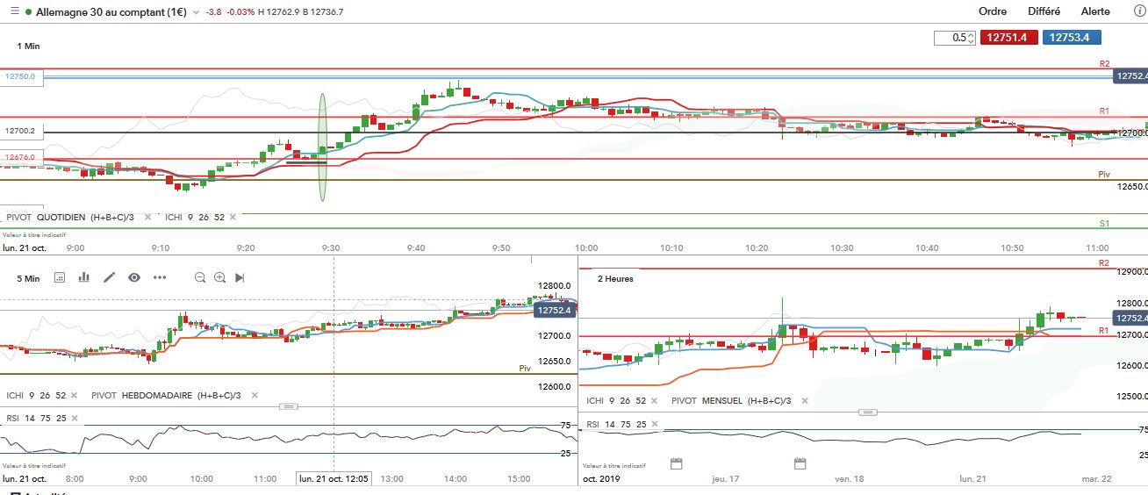Open ICHI 9 26 52 settings on 2 Heures chart

tap(615, 401)
